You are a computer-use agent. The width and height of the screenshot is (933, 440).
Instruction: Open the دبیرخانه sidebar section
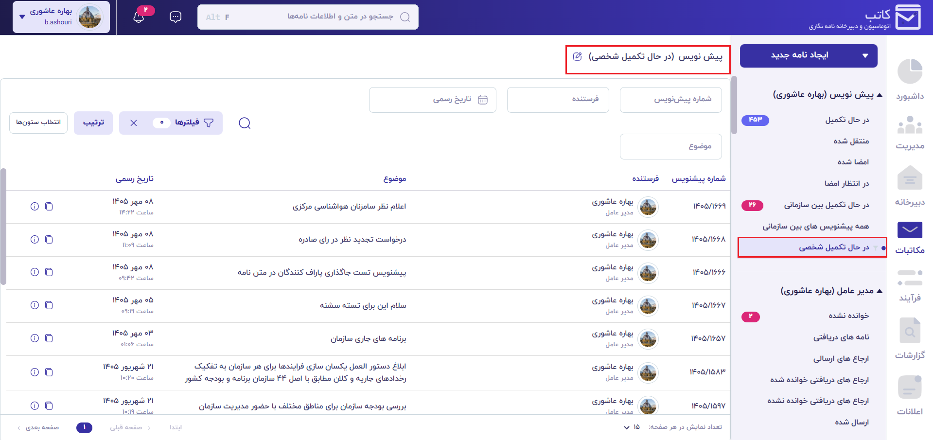pos(910,186)
